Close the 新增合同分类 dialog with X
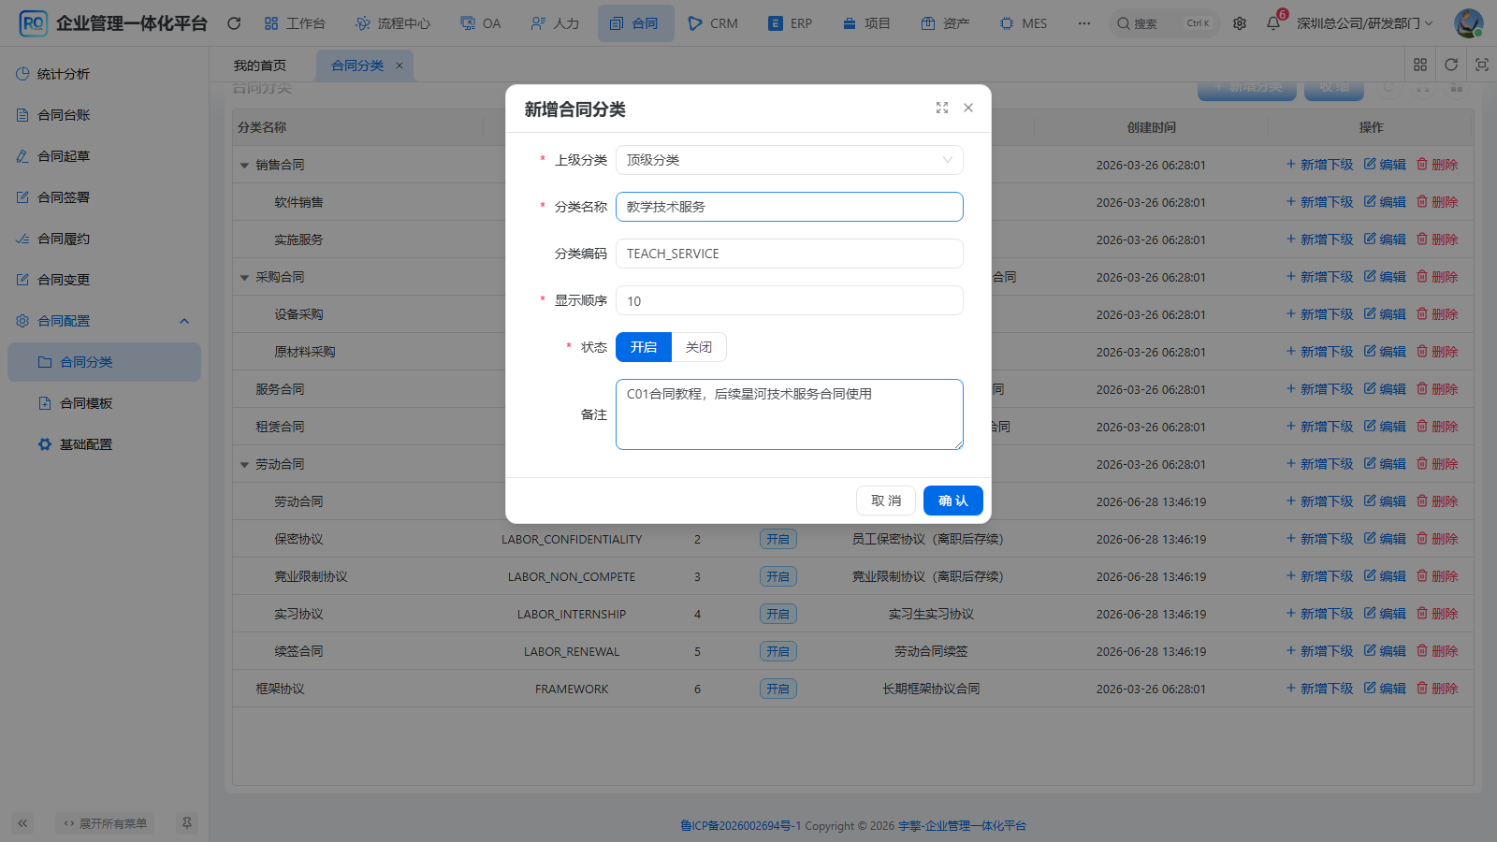The image size is (1497, 842). pyautogui.click(x=968, y=109)
